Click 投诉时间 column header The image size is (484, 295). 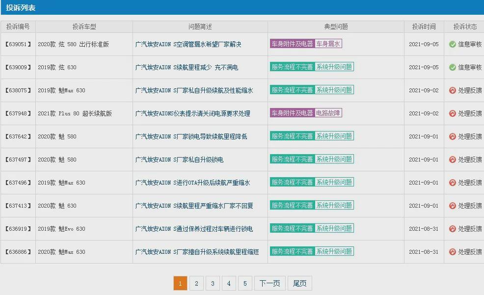424,27
